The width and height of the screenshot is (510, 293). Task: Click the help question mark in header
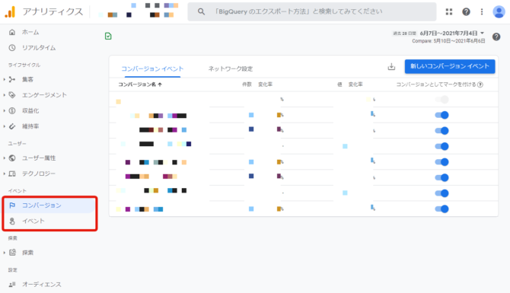pyautogui.click(x=466, y=11)
